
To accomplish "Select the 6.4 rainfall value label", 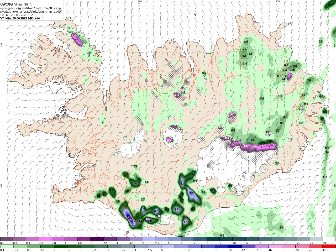I will pos(143,208).
